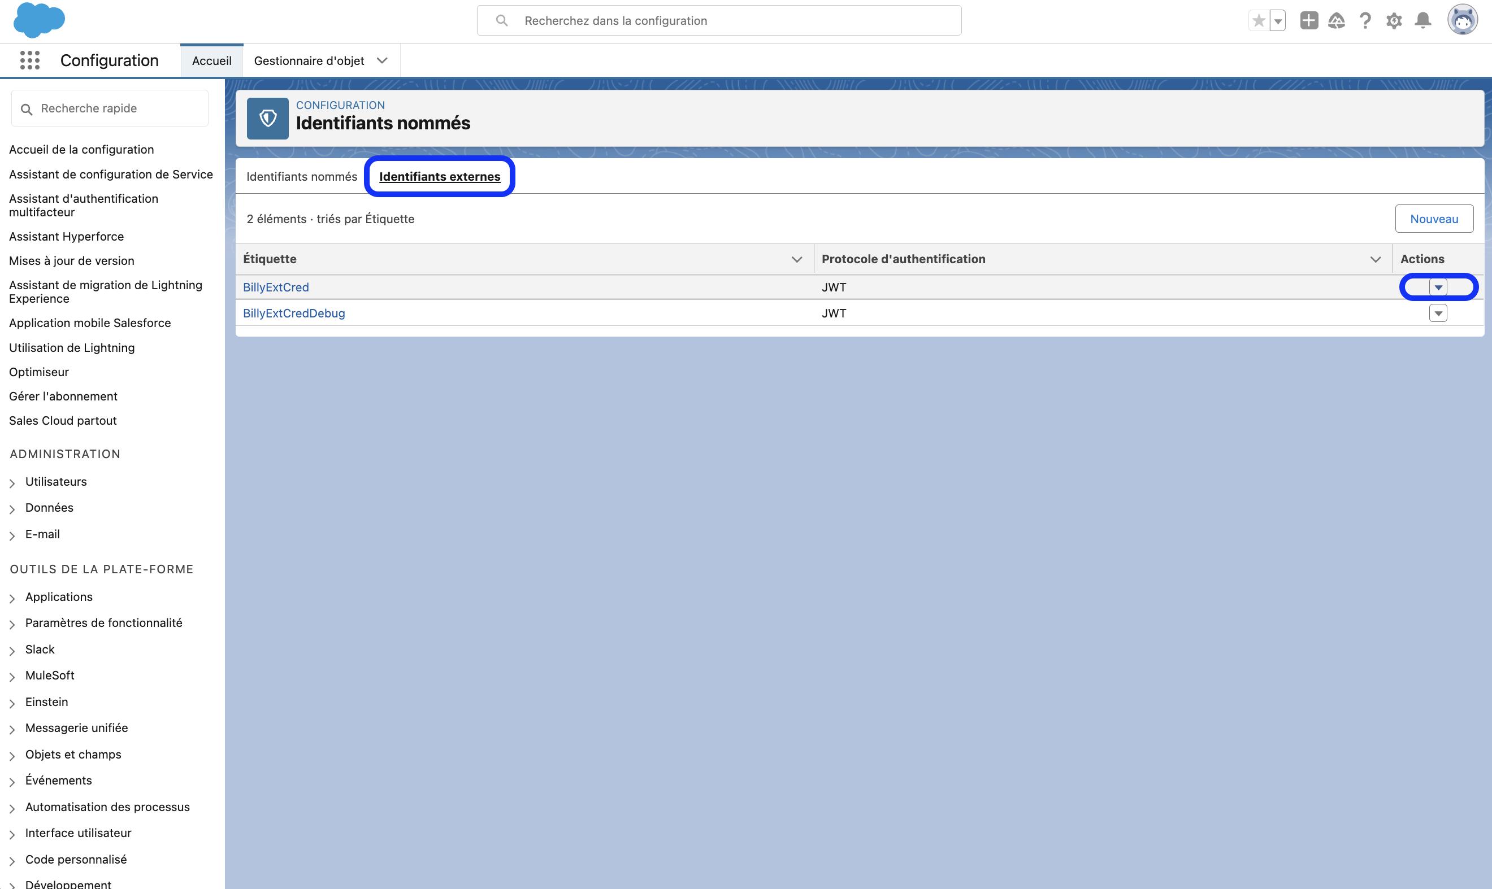
Task: Open Application mobile Salesforce
Action: tap(90, 323)
